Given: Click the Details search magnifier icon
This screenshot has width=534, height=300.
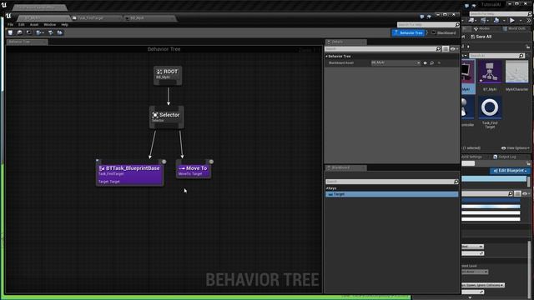Looking at the screenshot, I should point(439,49).
